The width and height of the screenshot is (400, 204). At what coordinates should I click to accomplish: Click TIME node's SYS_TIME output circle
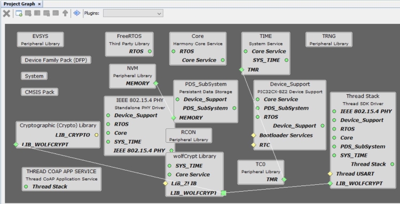click(286, 60)
